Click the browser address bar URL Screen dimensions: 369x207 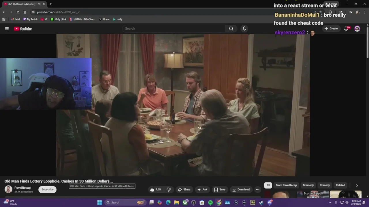tap(59, 12)
